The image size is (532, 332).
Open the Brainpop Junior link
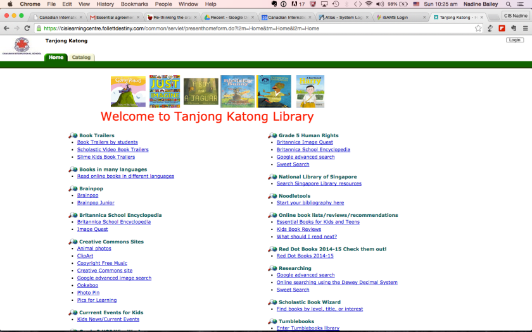96,203
